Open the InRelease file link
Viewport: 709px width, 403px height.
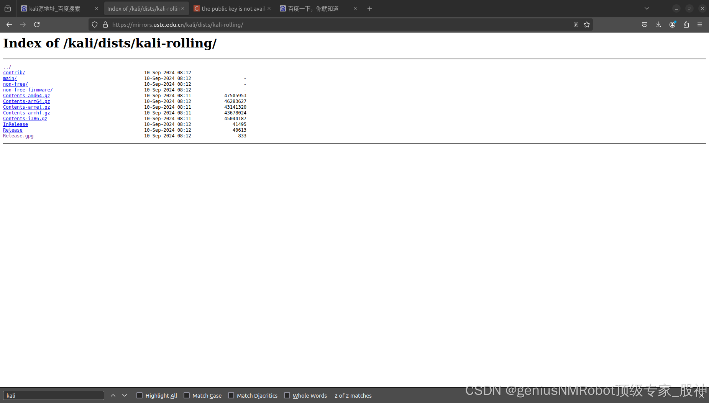click(x=15, y=124)
